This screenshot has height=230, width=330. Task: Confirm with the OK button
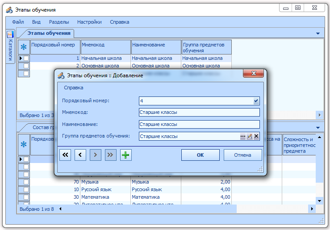coord(201,155)
